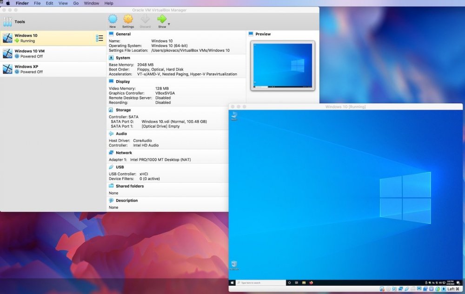Select the Windows XP machine entry
The image size is (465, 294).
pyautogui.click(x=53, y=69)
